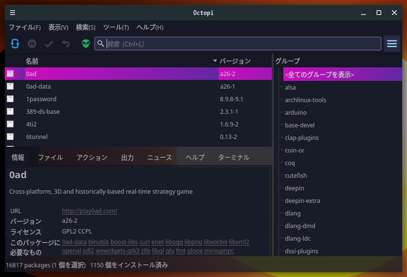Click the sync database refresh icon

(15, 44)
